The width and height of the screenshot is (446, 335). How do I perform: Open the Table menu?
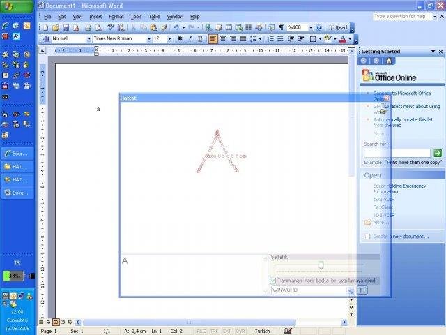pyautogui.click(x=154, y=17)
